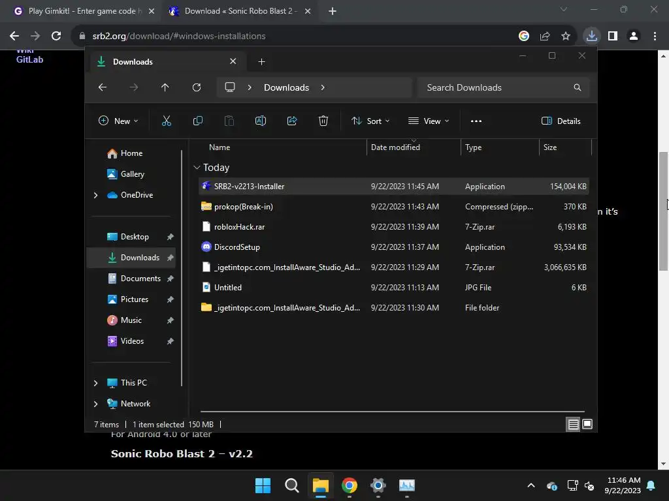Screen dimensions: 669x501
Task: Switch to details list view icon in status bar
Action: tap(573, 424)
